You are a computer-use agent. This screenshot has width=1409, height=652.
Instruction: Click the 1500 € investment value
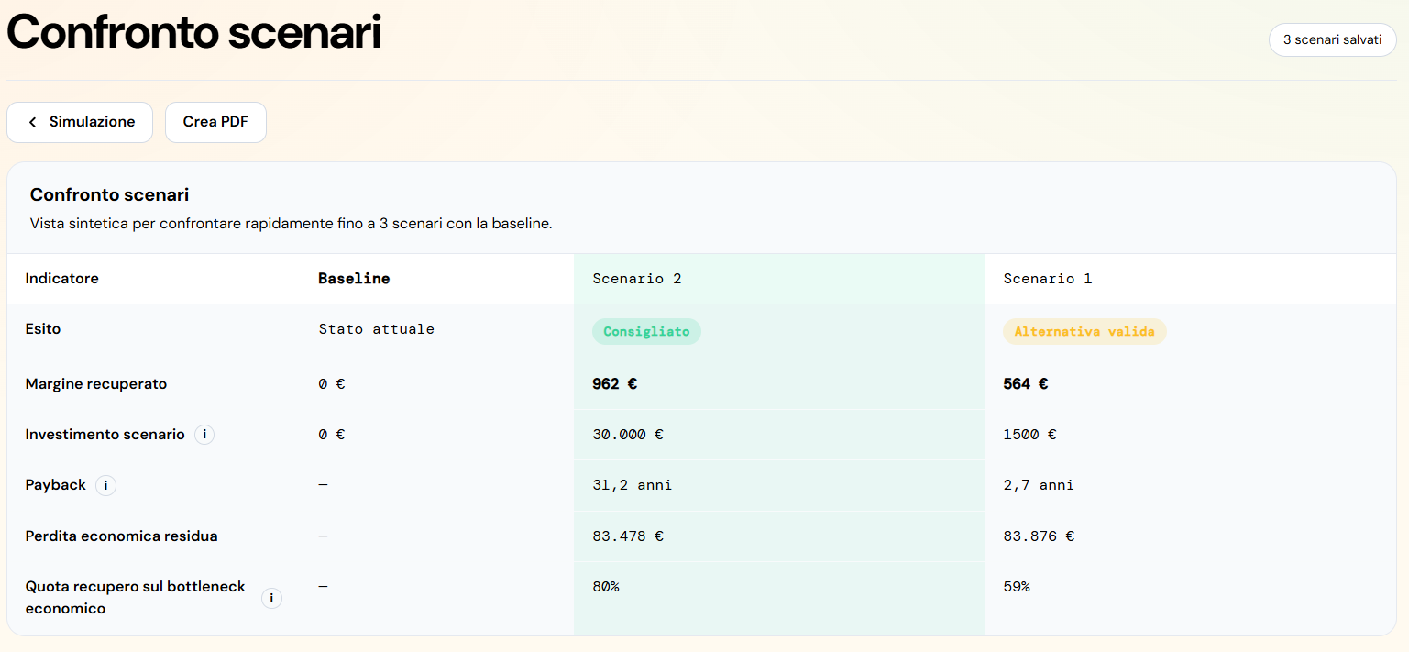click(x=1029, y=435)
